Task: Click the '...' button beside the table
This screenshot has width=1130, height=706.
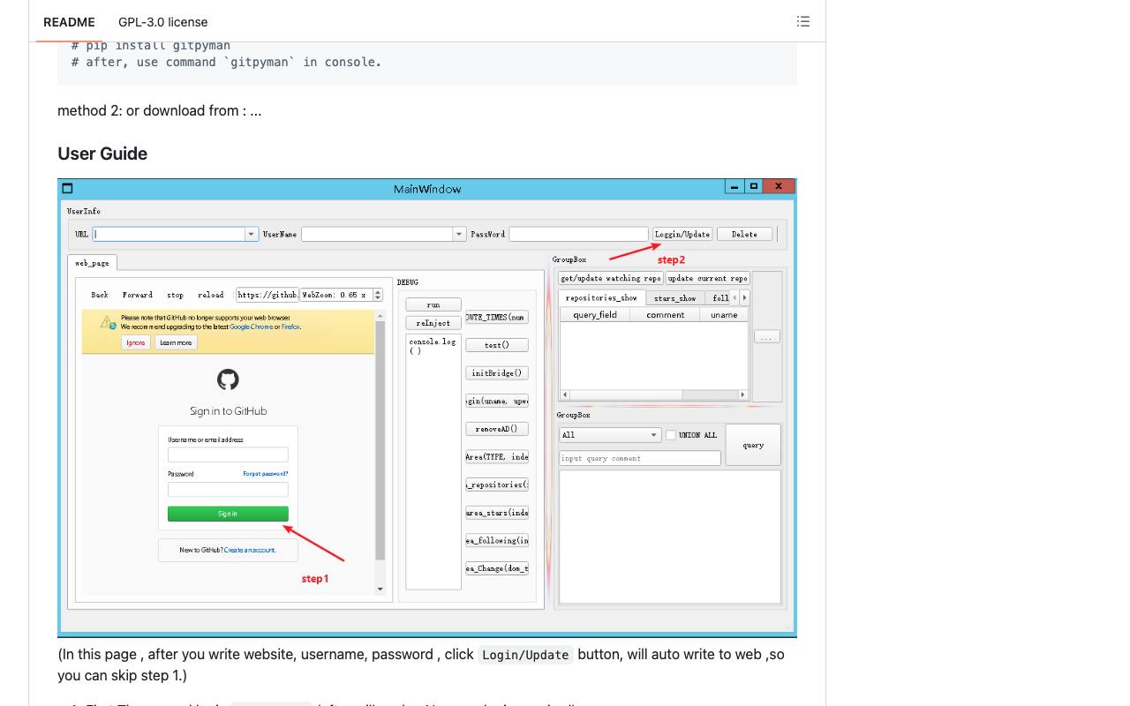Action: coord(766,337)
